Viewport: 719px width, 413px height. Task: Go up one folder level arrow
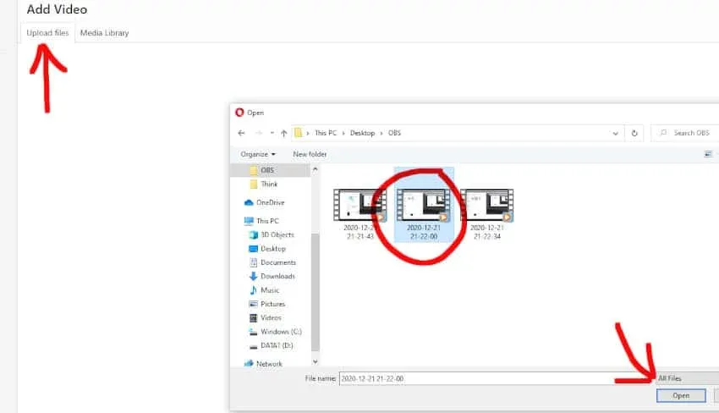(x=284, y=133)
